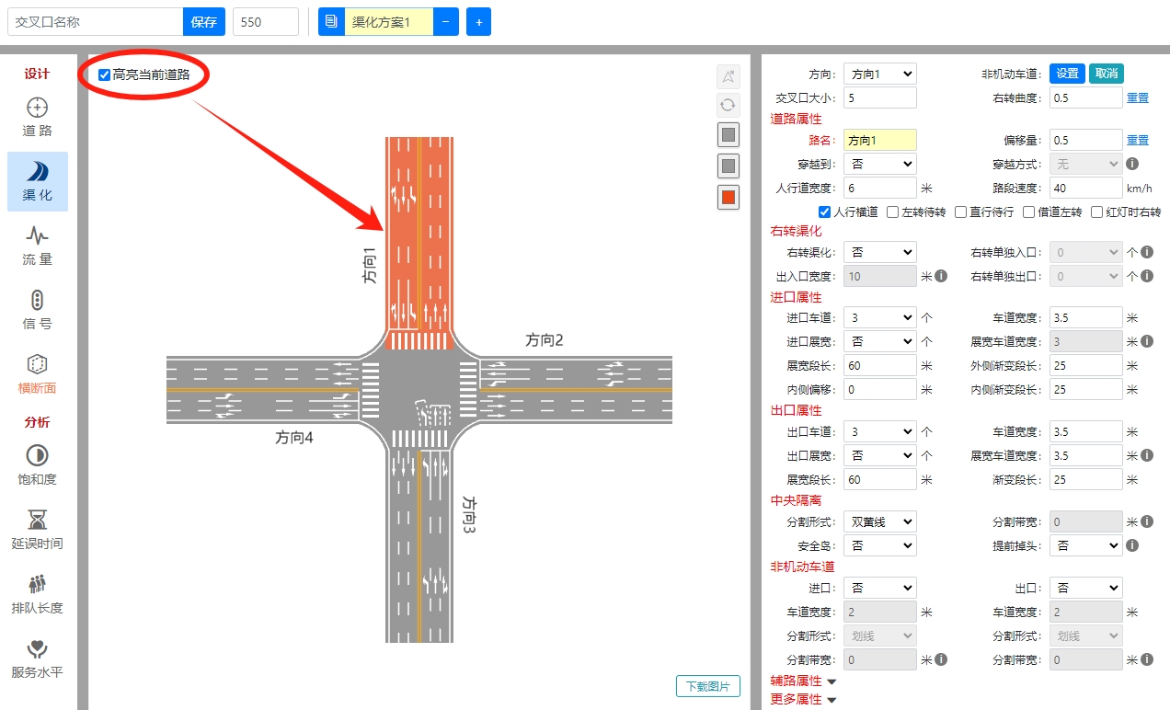Image resolution: width=1170 pixels, height=710 pixels.
Task: Open the 道路 design tool
Action: 37,117
